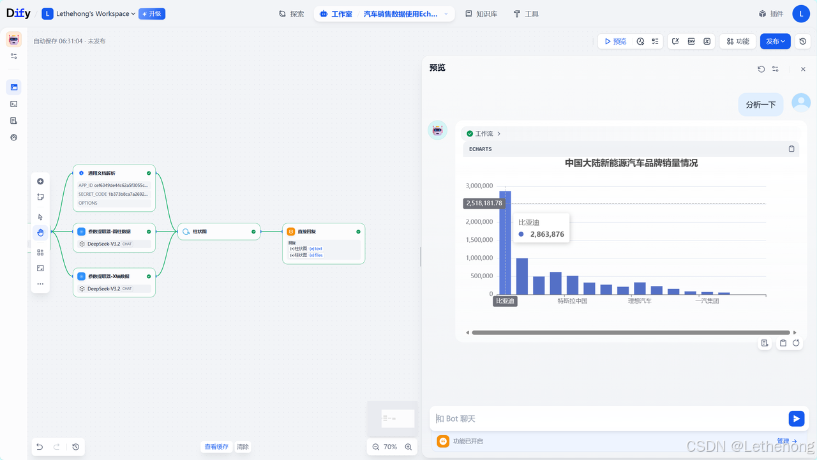Expand sidebar app settings sliders icon
Screen dimensions: 817x460
[14, 56]
